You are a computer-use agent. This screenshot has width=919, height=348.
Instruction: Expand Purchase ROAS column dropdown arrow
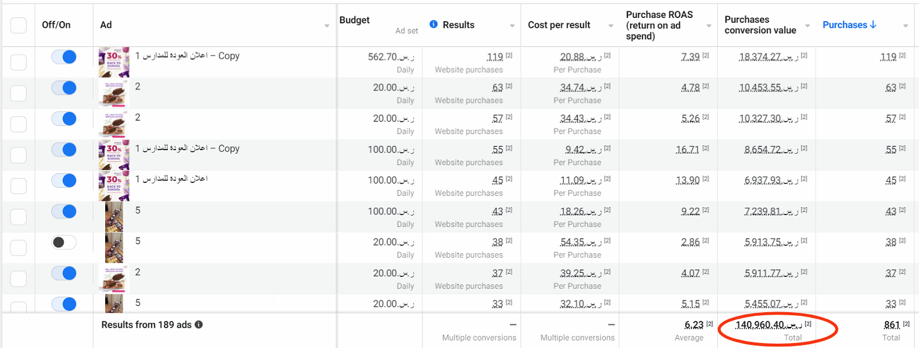click(x=709, y=26)
